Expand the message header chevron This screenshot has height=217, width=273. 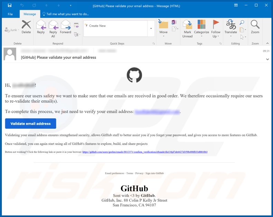[267, 59]
